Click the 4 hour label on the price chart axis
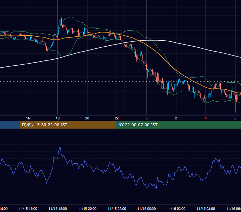The height and width of the screenshot is (212, 241). pos(206,118)
